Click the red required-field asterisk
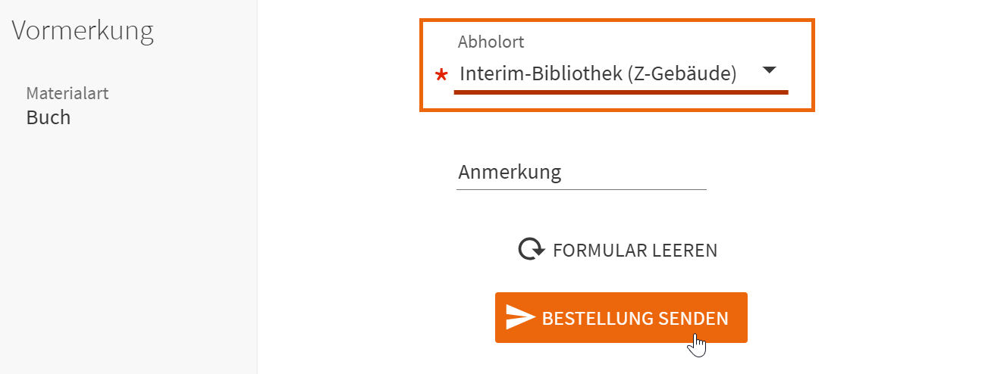 (x=441, y=75)
